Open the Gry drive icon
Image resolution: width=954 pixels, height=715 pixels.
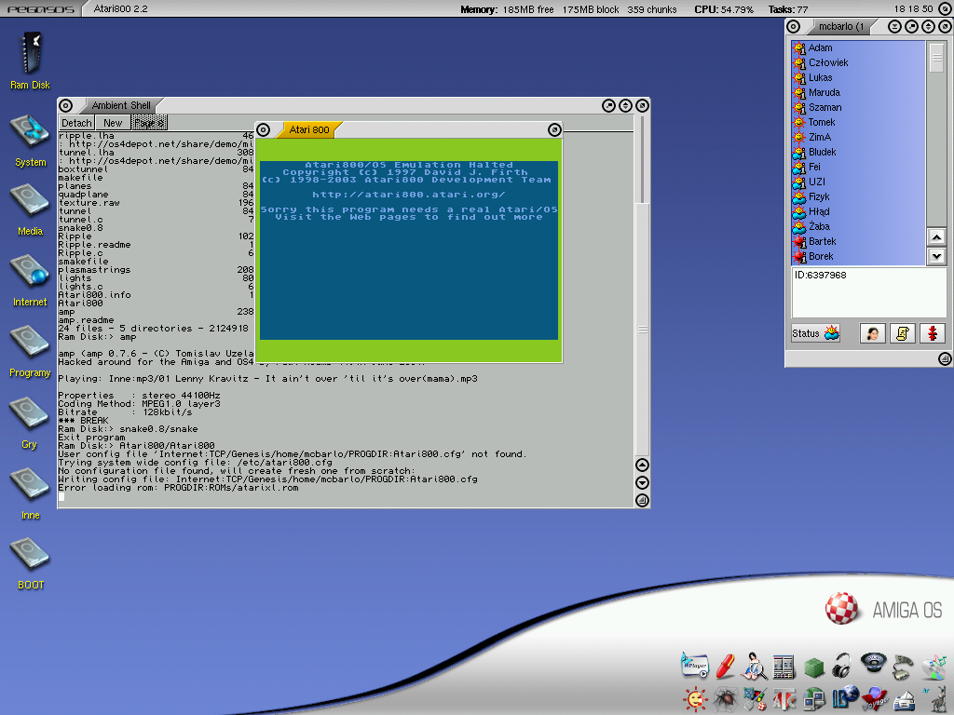(29, 413)
